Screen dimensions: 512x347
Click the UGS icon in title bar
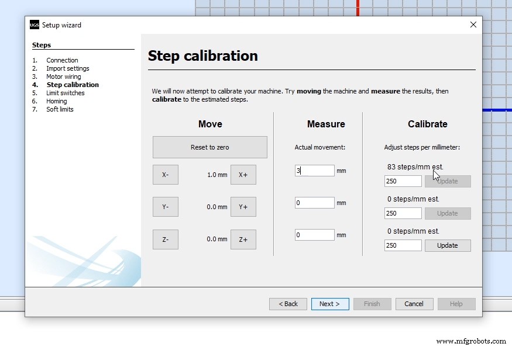35,25
